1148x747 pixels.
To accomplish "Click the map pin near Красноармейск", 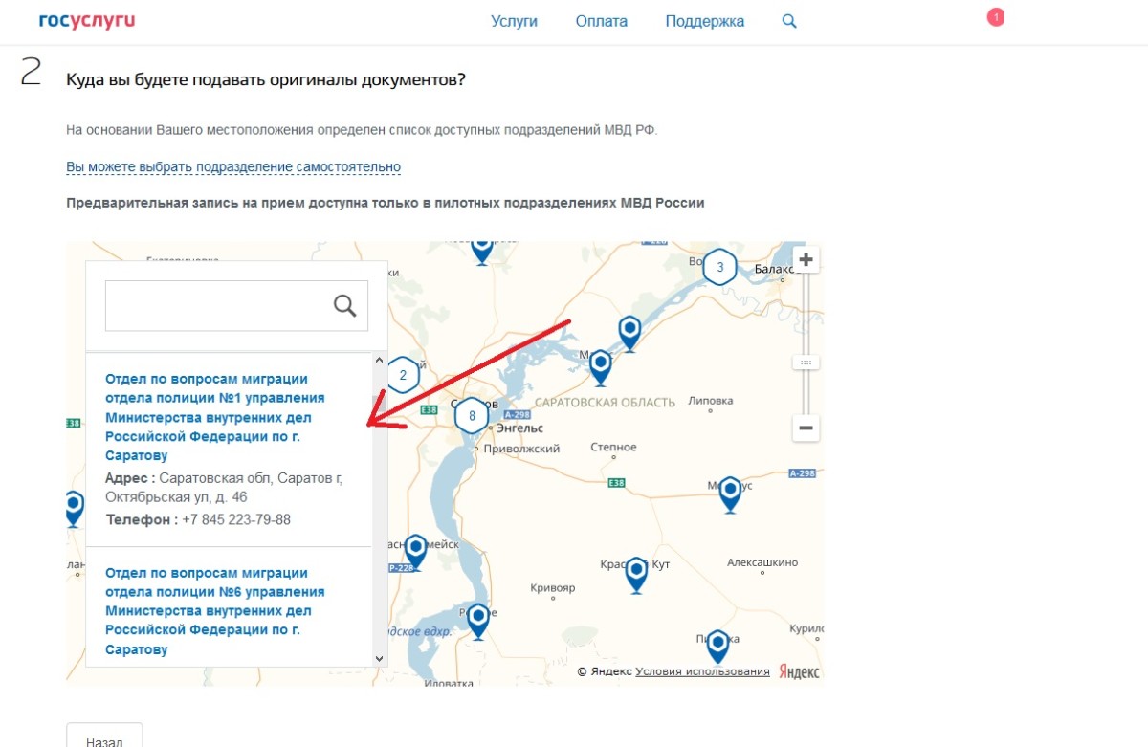I will (x=415, y=550).
